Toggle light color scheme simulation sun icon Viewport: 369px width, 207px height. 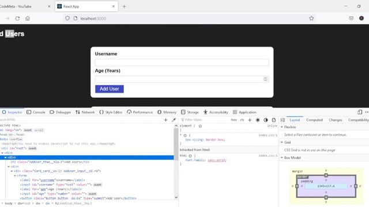click(258, 120)
